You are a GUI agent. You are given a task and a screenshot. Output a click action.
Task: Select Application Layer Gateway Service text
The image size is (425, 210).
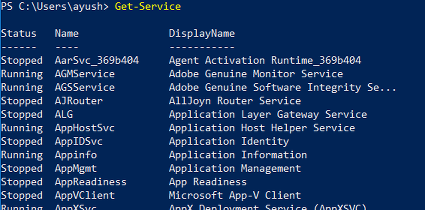coord(268,115)
